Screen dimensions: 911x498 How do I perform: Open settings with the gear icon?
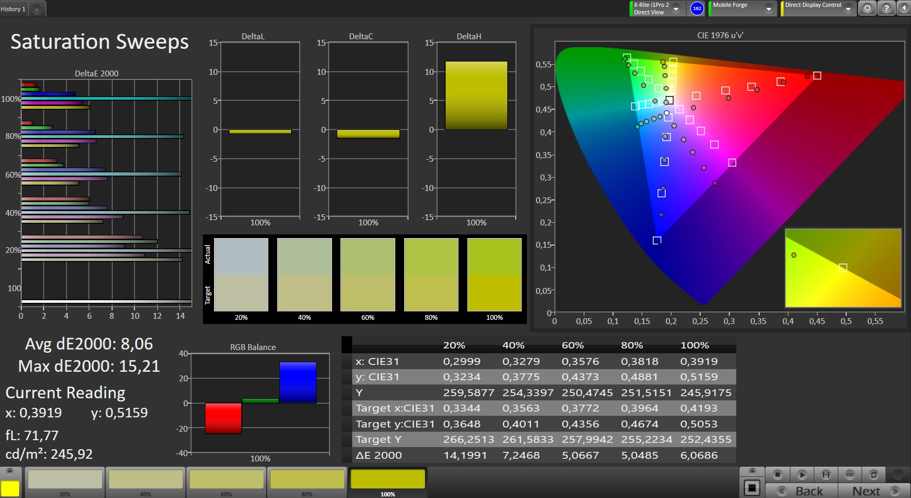(x=867, y=8)
